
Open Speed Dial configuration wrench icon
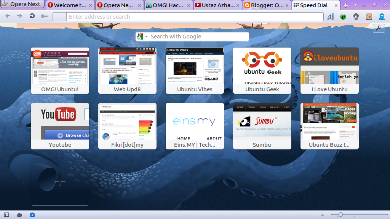pos(379,28)
